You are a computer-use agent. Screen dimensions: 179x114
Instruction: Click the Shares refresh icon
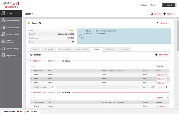(31, 55)
